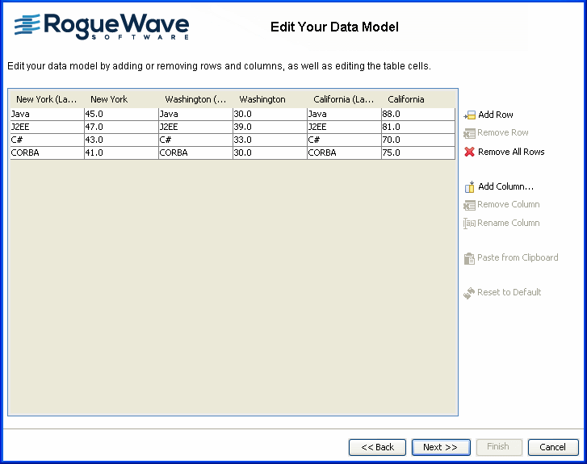Click the Add Row icon
This screenshot has width=587, height=464.
469,115
